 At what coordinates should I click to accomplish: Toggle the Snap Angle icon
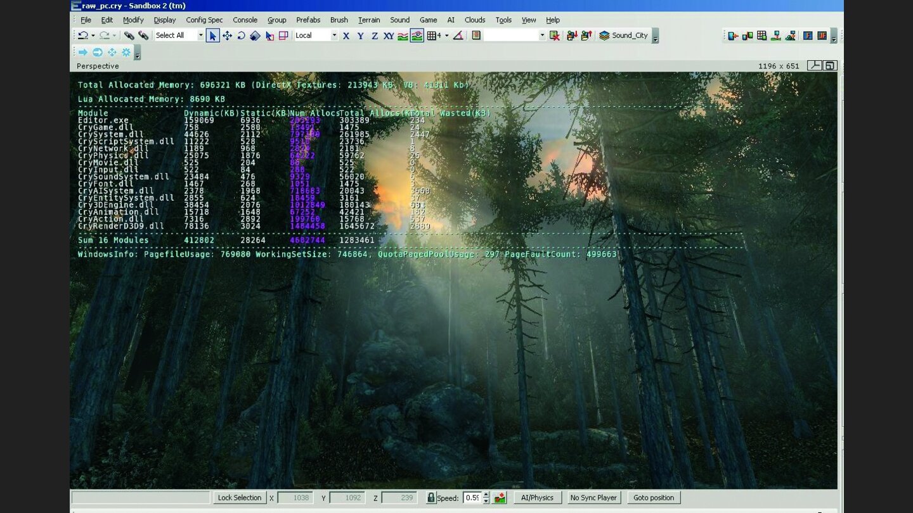458,35
